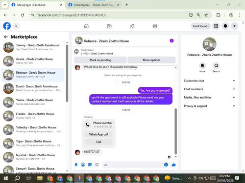
Task: Open Azaria - 2beds 2baths House chat
Action: 33,61
